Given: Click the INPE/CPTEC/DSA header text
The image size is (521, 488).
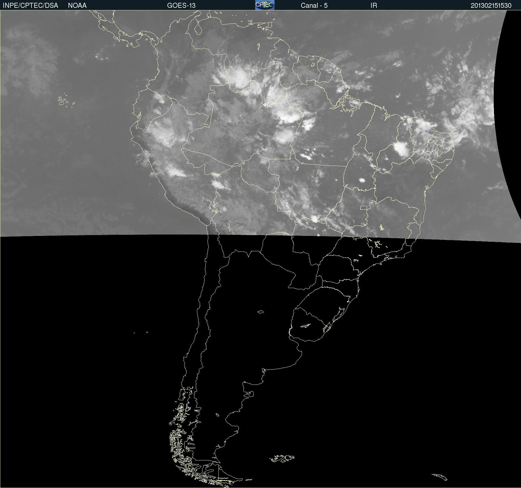Looking at the screenshot, I should point(30,6).
